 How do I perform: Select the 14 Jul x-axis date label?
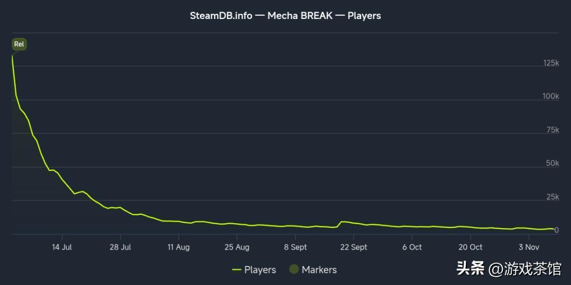(x=62, y=247)
